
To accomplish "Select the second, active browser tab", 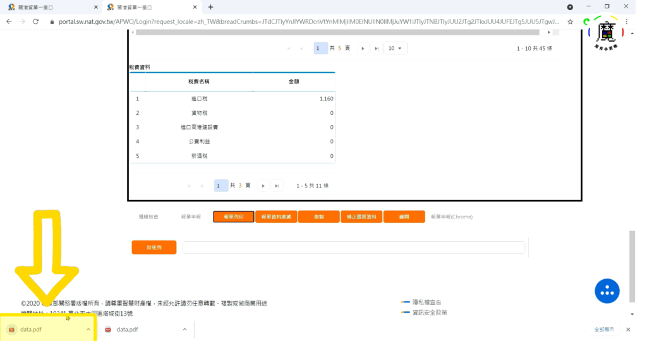I will 151,7.
